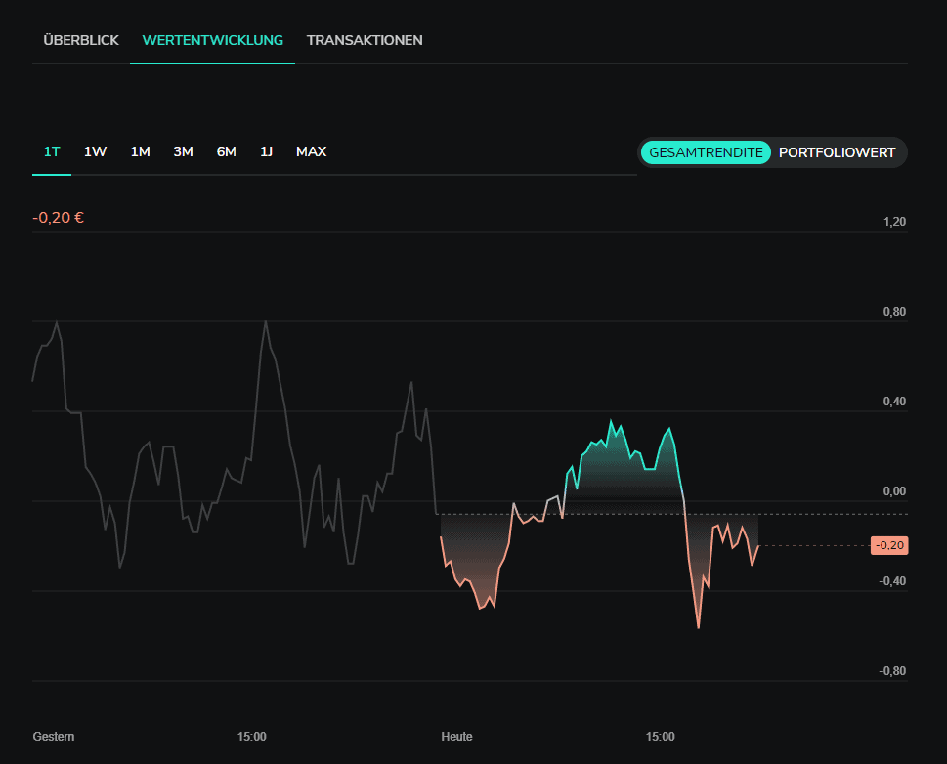Choose the 3M chart period
Image resolution: width=947 pixels, height=764 pixels.
click(x=183, y=151)
